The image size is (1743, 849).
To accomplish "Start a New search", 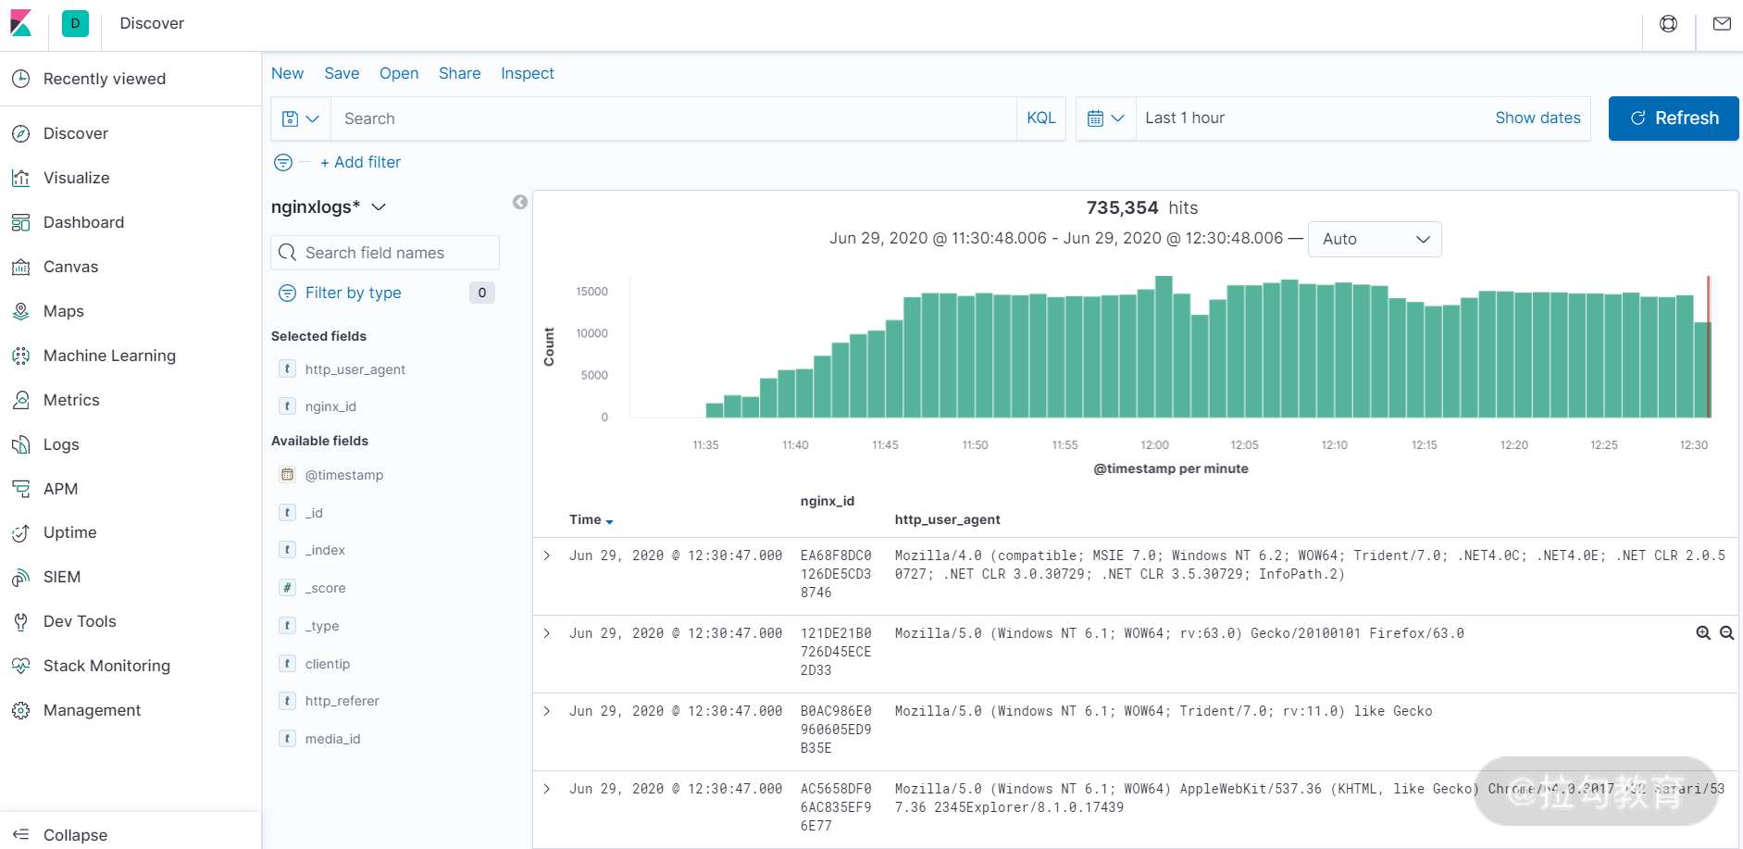I will [x=287, y=73].
